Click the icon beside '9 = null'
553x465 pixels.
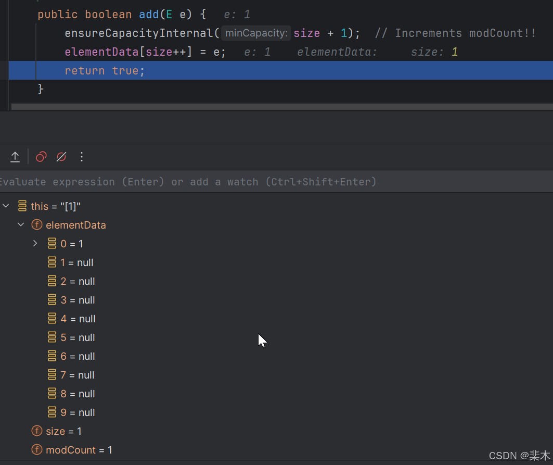52,412
